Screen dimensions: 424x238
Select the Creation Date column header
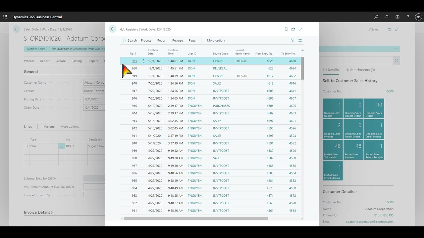tap(153, 52)
